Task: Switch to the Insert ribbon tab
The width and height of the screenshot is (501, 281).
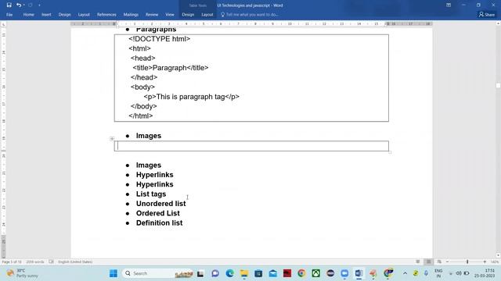Action: point(46,15)
